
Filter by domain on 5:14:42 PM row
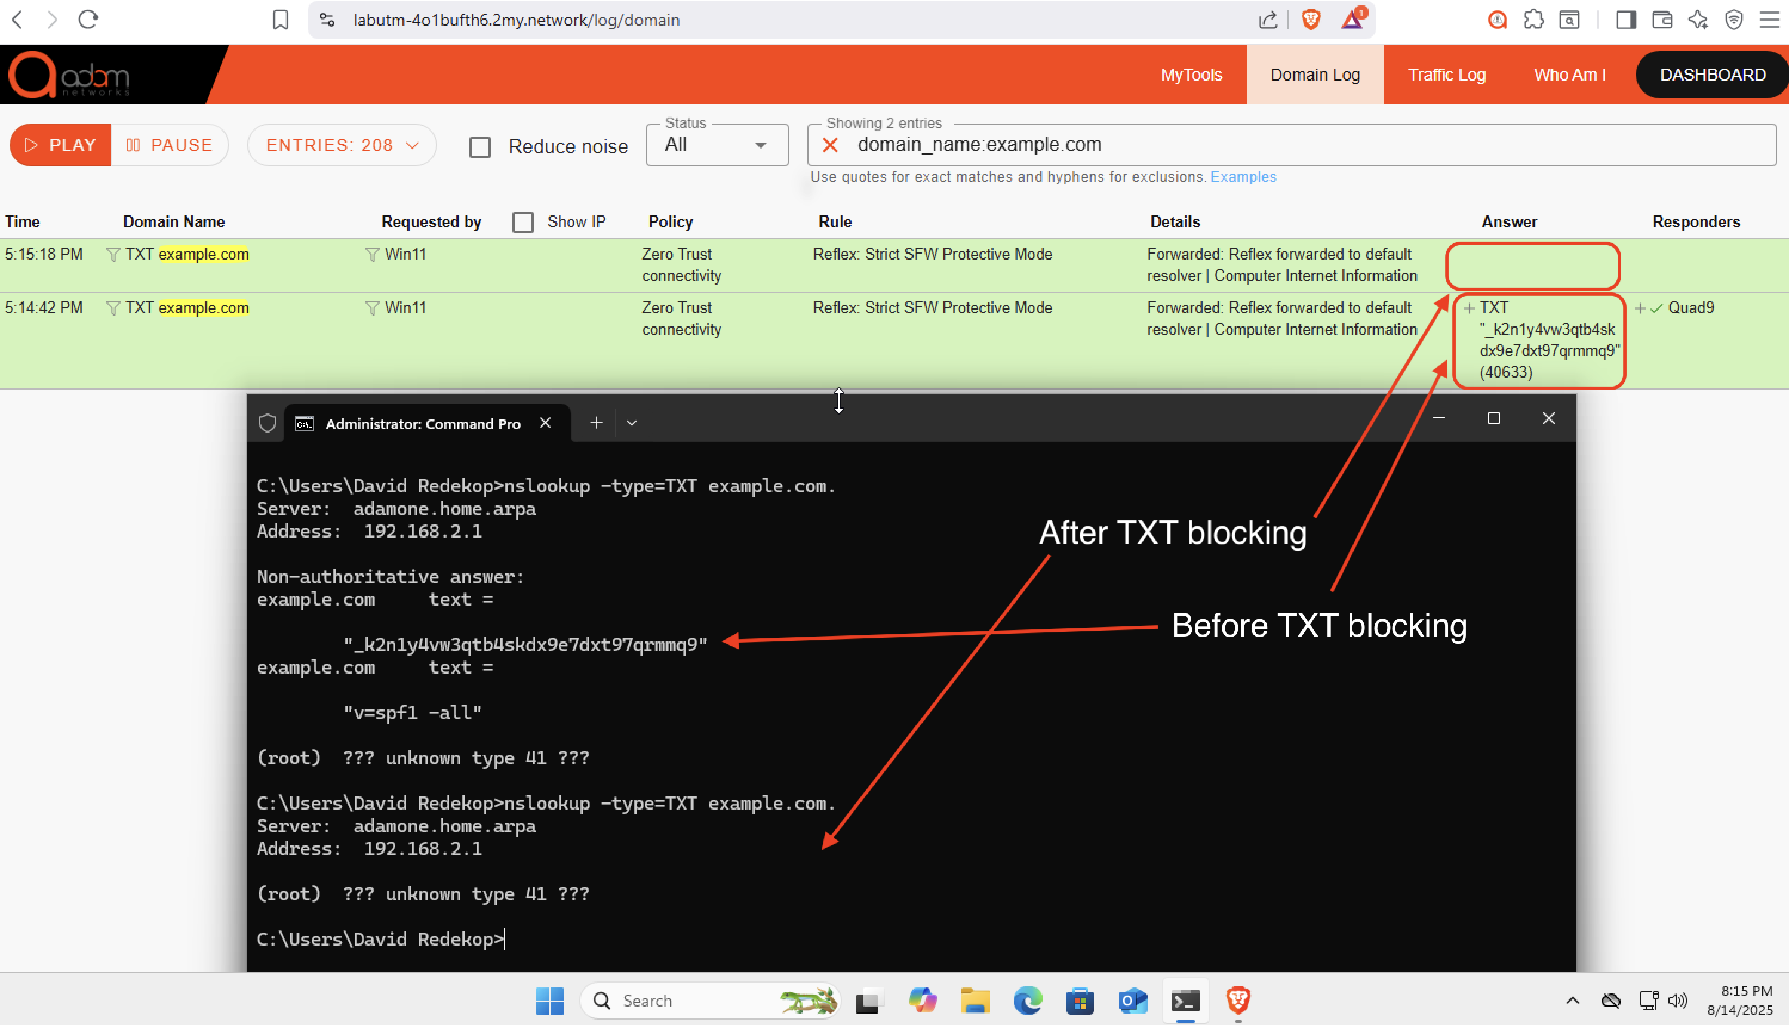tap(113, 308)
